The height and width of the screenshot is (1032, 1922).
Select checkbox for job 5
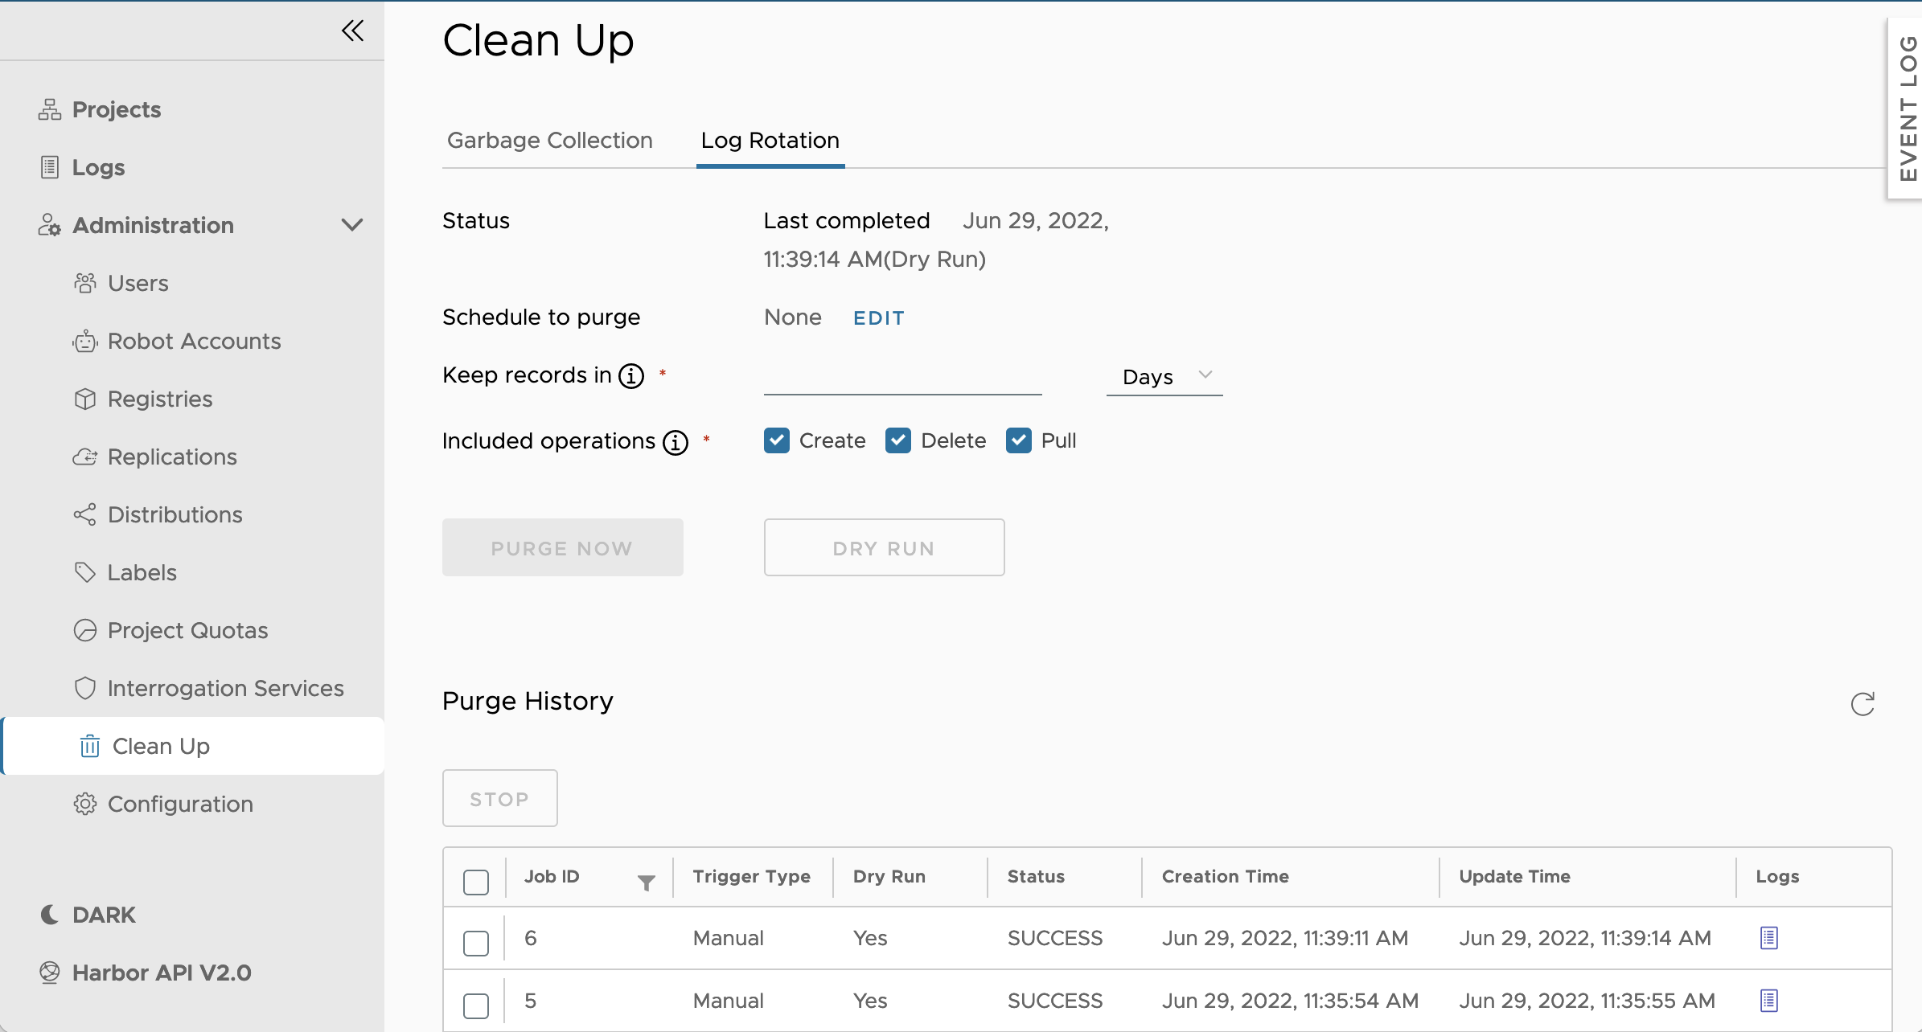(x=476, y=1005)
